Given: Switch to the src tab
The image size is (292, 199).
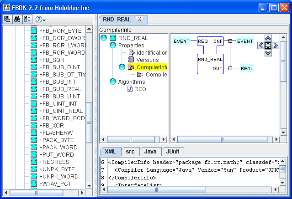Looking at the screenshot, I should coord(130,152).
